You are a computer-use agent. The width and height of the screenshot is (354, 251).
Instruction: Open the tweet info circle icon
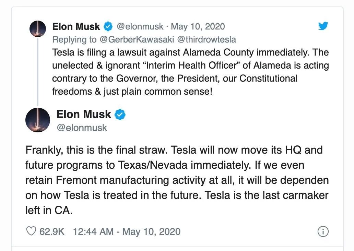tap(323, 231)
